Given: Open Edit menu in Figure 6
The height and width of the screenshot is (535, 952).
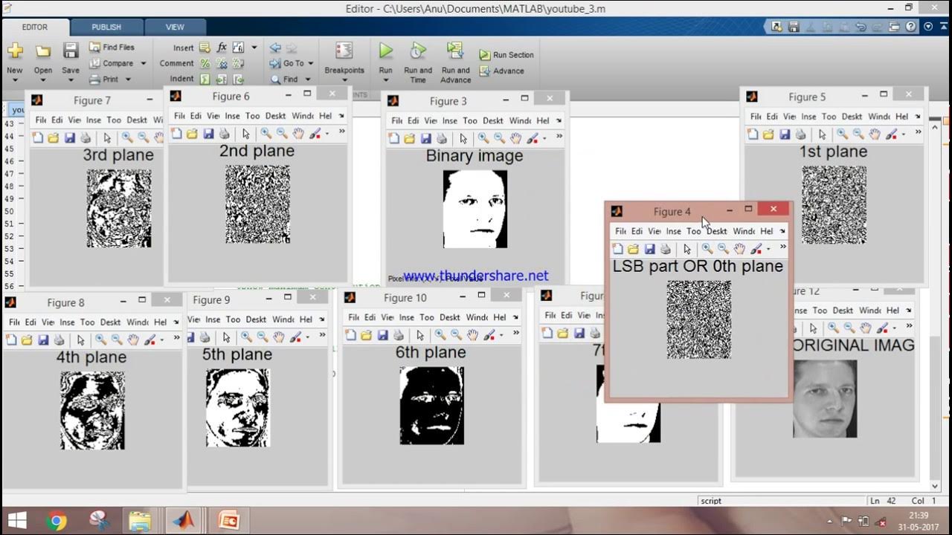Looking at the screenshot, I should coord(196,116).
